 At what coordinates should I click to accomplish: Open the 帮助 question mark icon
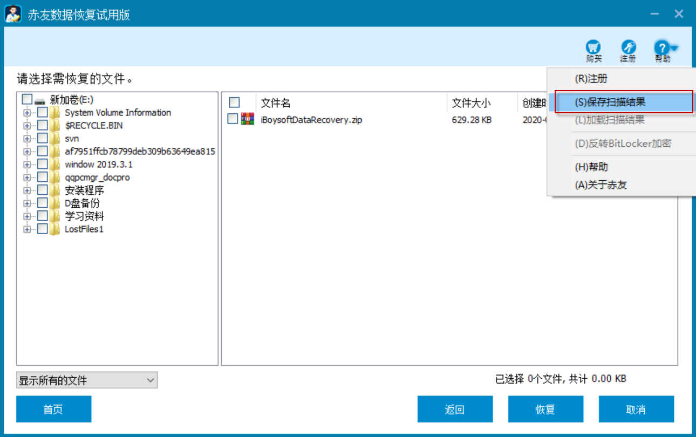click(x=663, y=47)
